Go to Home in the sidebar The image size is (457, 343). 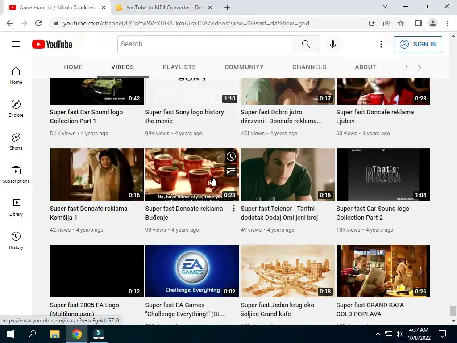[x=16, y=75]
